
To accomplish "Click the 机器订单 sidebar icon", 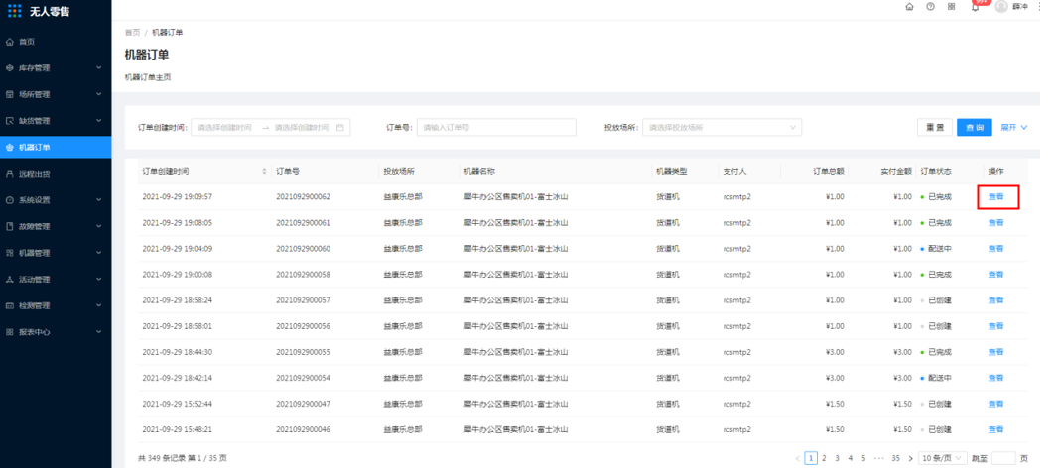I will coord(10,148).
